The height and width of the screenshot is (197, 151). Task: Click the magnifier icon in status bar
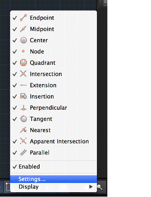(x=100, y=187)
